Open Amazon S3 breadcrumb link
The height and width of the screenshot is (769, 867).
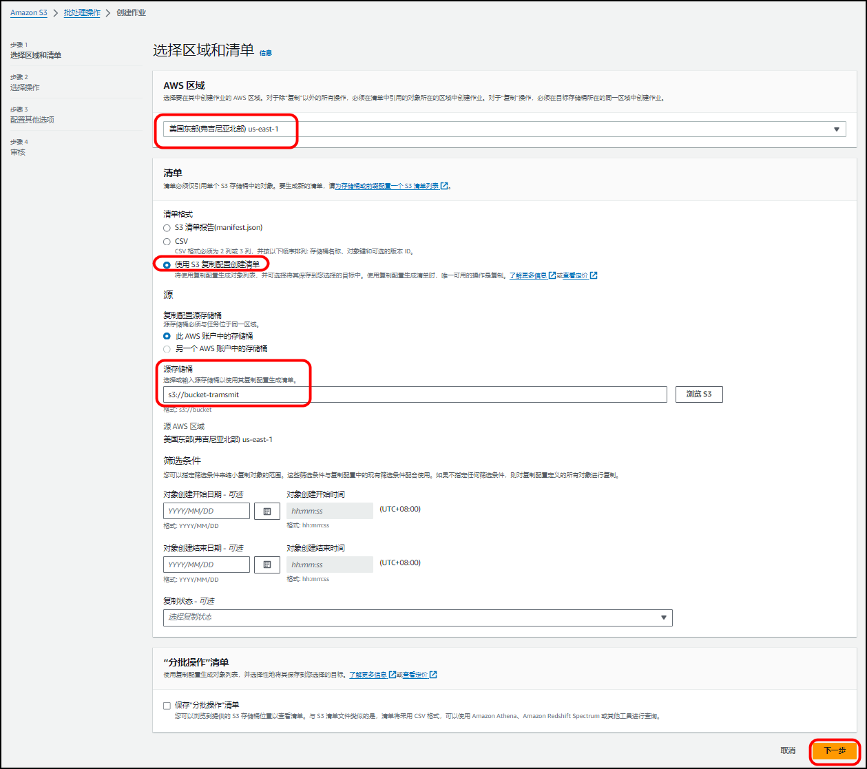coord(29,13)
